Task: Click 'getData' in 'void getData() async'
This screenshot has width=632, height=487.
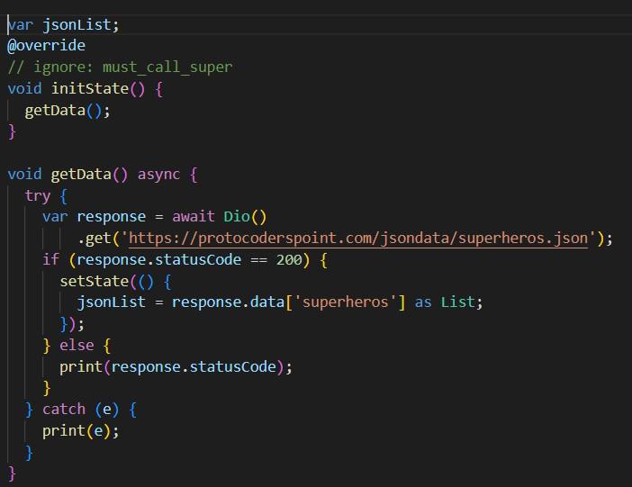Action: click(81, 174)
